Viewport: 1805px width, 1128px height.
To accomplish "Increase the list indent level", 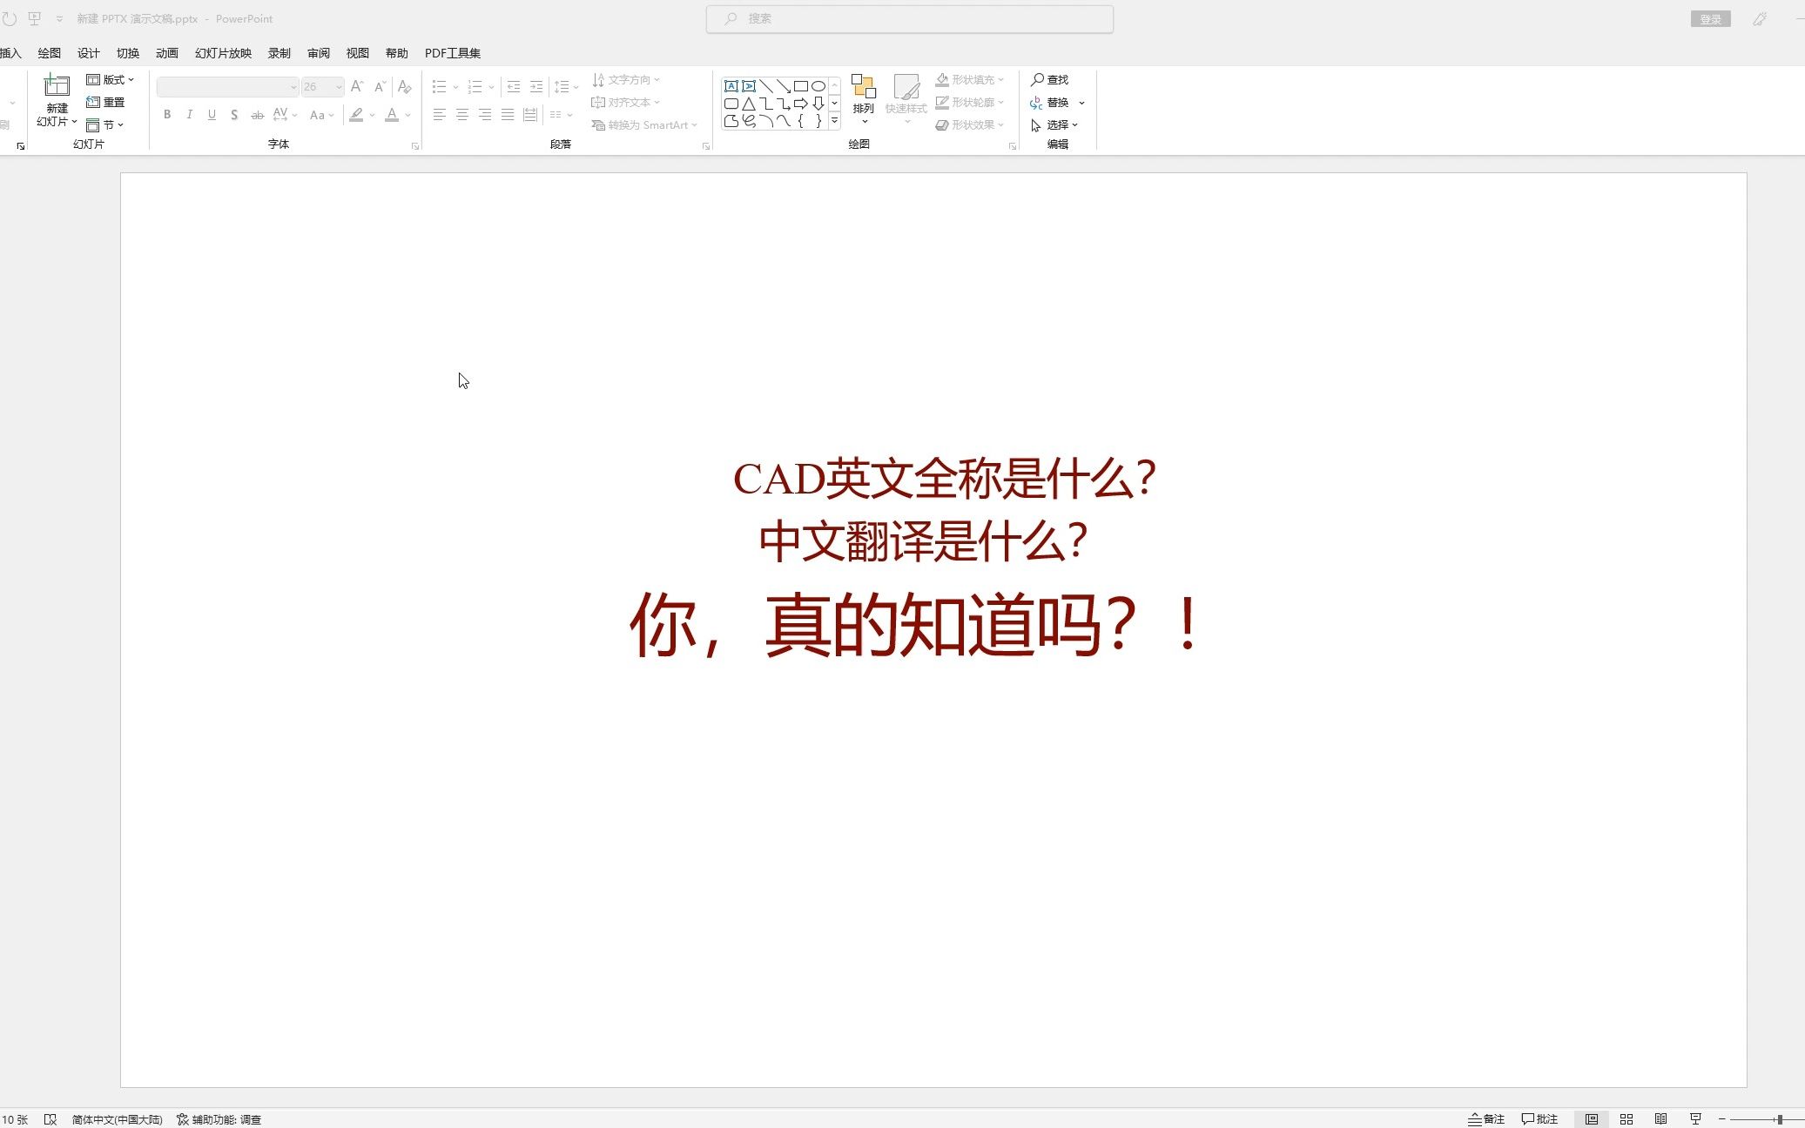I will click(536, 86).
